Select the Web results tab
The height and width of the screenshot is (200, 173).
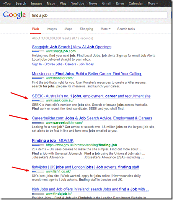[36, 29]
